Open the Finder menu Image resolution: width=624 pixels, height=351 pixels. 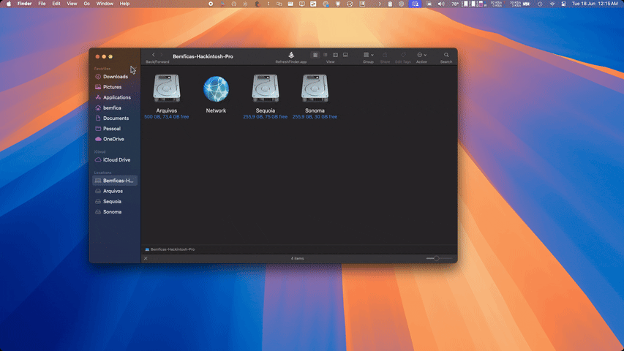[24, 4]
